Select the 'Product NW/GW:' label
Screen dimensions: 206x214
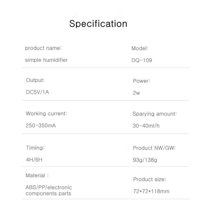154,148
